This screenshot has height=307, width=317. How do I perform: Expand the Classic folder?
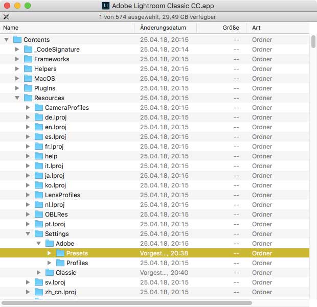coord(38,272)
